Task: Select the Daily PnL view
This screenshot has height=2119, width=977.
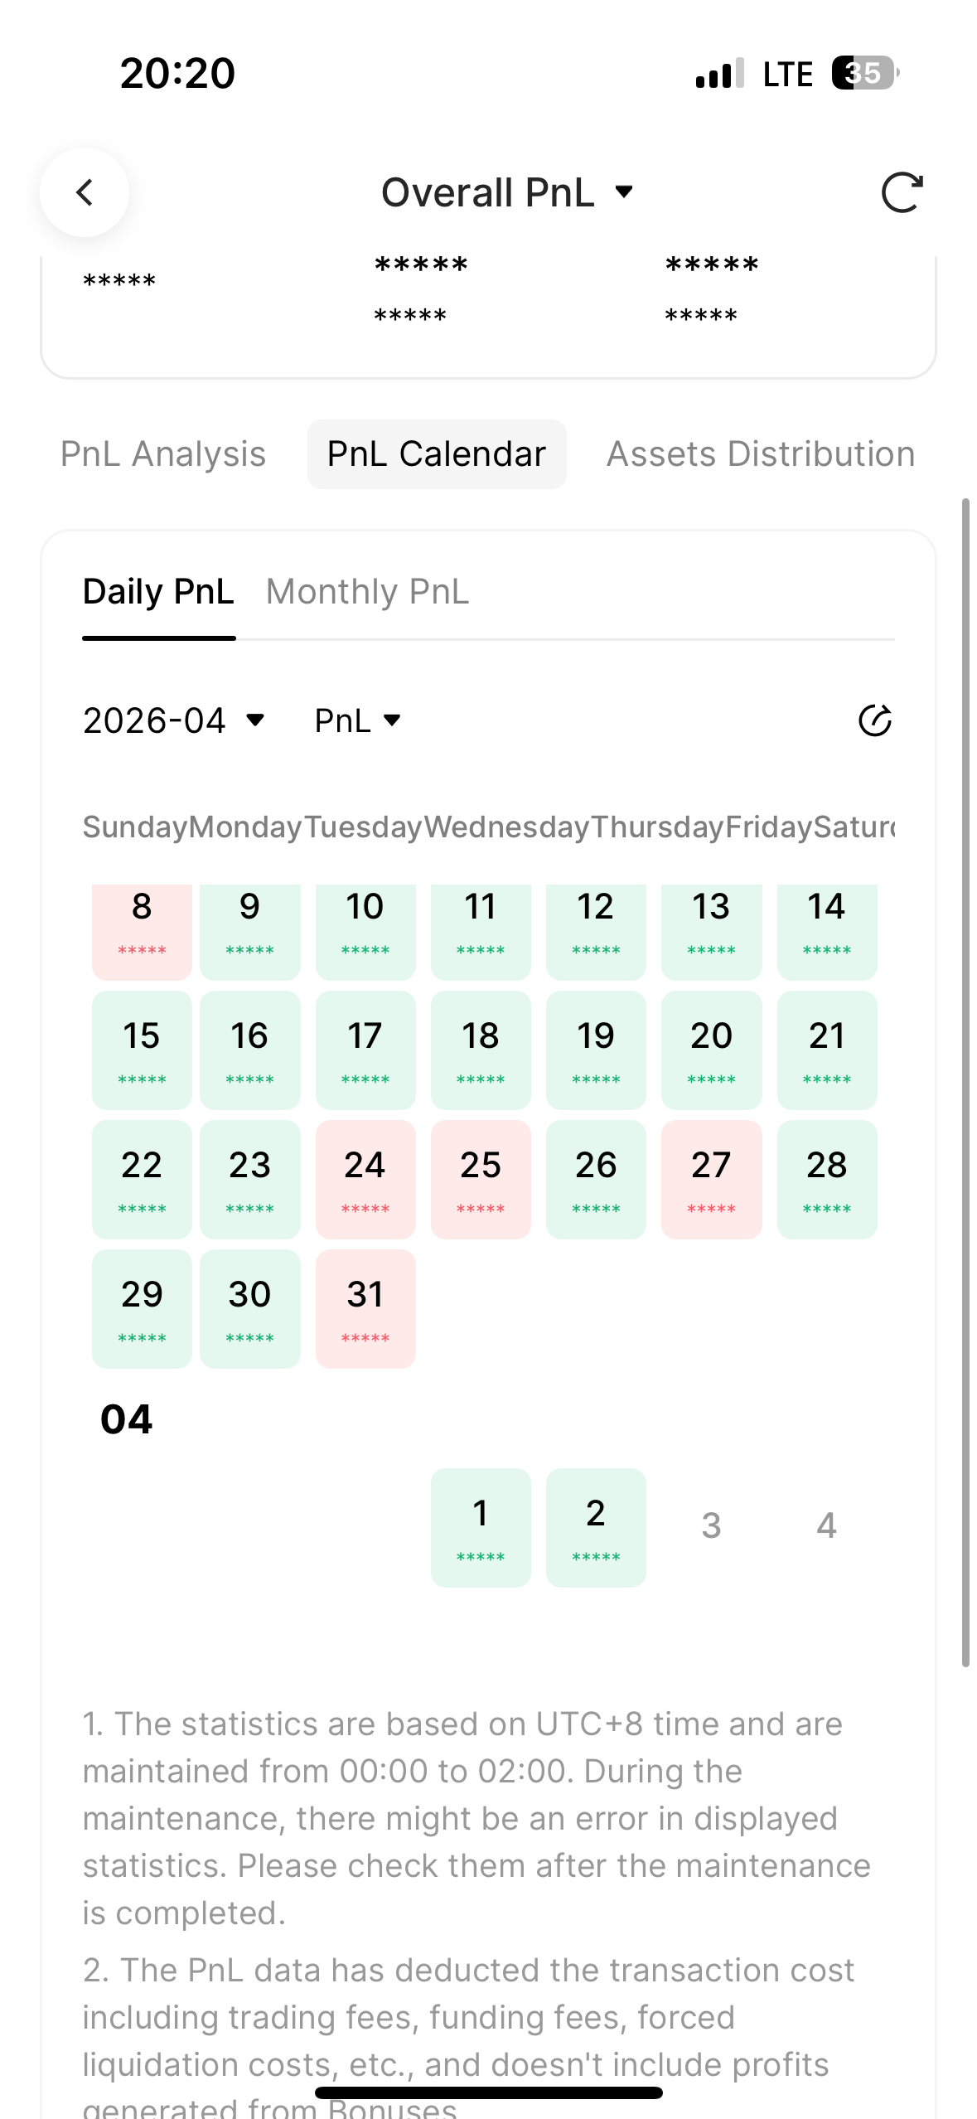Action: coord(158,592)
